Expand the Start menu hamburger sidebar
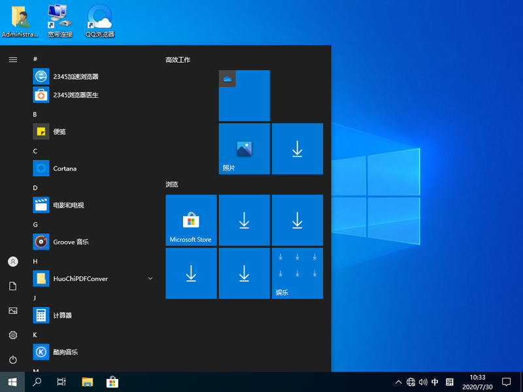This screenshot has width=523, height=392. point(12,59)
